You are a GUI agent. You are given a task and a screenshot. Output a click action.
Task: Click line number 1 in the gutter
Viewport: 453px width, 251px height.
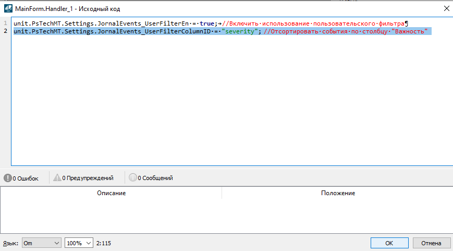point(5,24)
